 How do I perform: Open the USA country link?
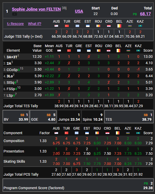pos(79,11)
